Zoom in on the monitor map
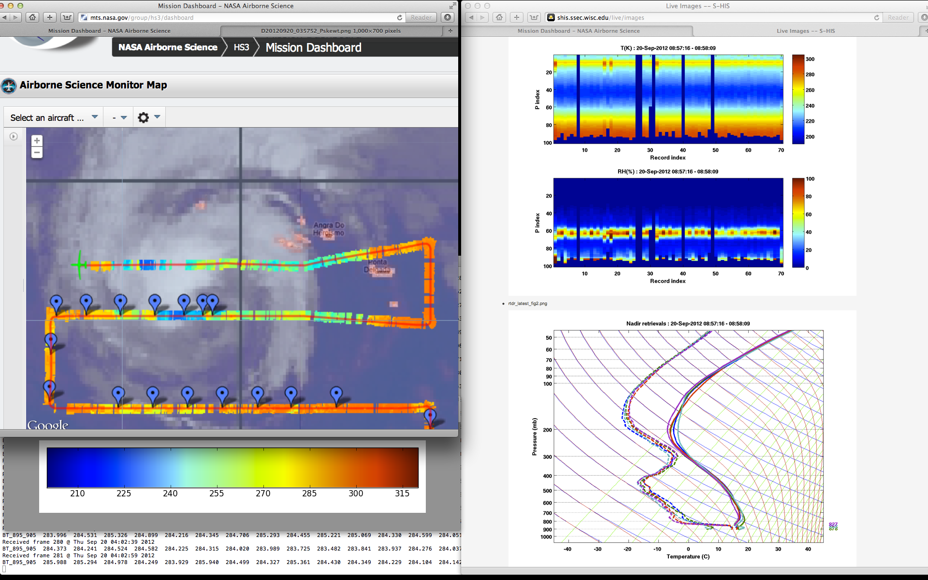This screenshot has width=928, height=580. click(37, 141)
